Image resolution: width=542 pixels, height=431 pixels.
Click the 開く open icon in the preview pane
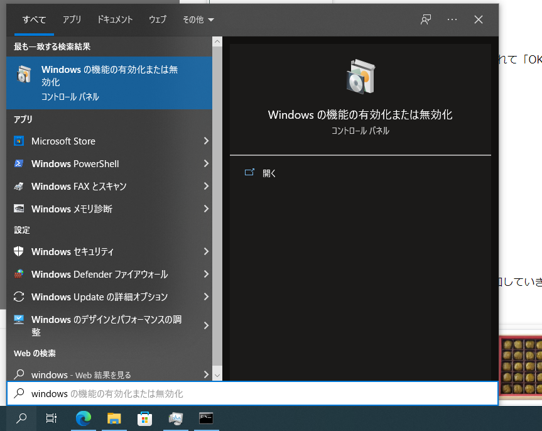click(x=249, y=172)
